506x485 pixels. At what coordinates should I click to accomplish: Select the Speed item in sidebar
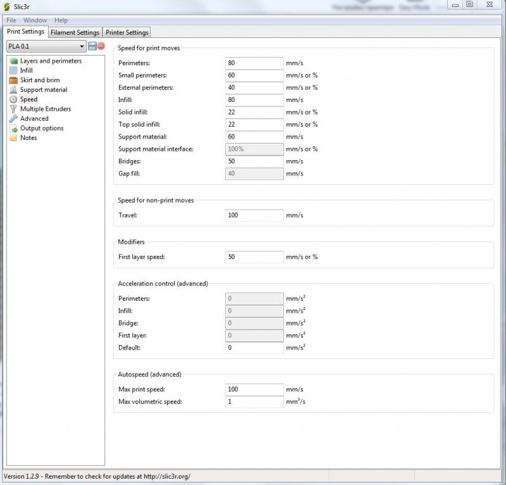(x=28, y=99)
